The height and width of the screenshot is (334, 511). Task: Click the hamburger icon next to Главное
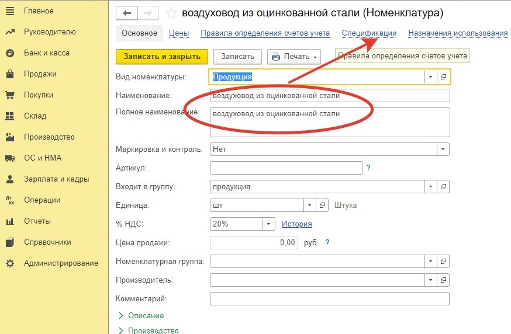(x=10, y=11)
